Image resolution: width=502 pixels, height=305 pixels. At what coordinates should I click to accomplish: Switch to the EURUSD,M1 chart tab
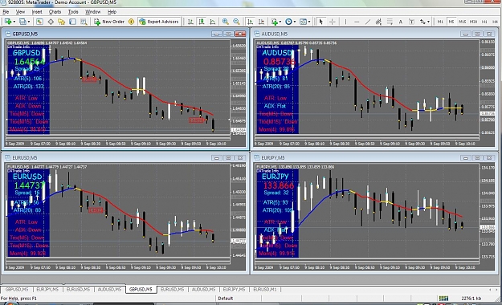click(x=265, y=289)
